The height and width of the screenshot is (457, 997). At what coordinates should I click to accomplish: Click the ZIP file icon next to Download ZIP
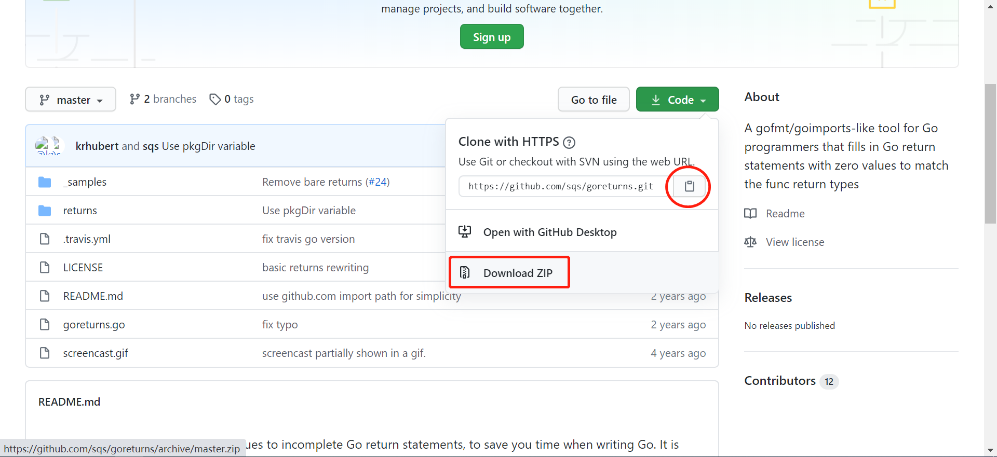pyautogui.click(x=465, y=272)
